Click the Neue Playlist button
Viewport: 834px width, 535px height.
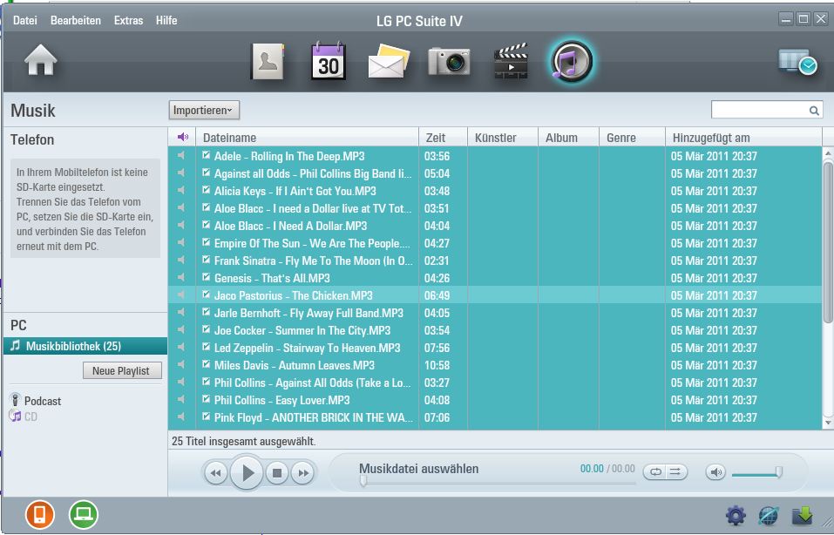(122, 370)
